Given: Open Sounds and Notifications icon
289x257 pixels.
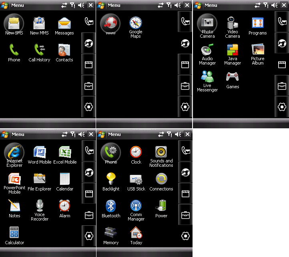Looking at the screenshot, I should pyautogui.click(x=161, y=152).
